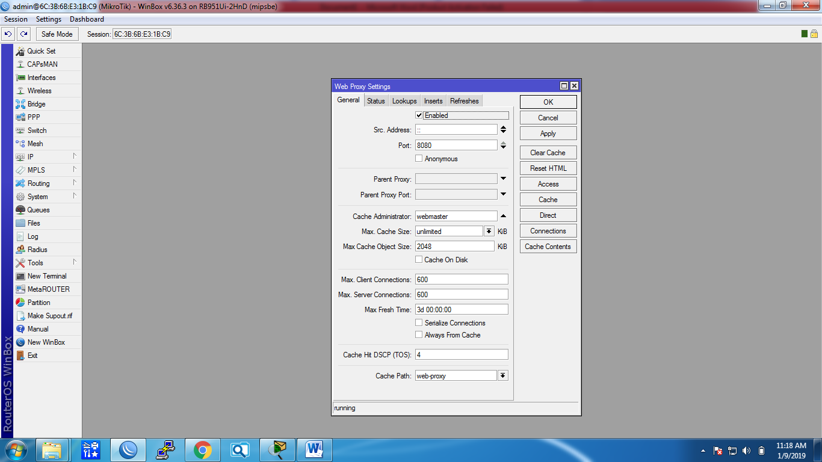Enable Always From Cache checkbox
822x462 pixels.
pos(419,335)
